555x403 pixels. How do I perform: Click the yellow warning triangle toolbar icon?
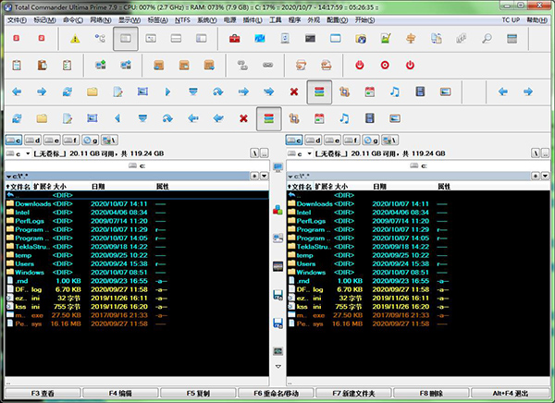tap(75, 38)
